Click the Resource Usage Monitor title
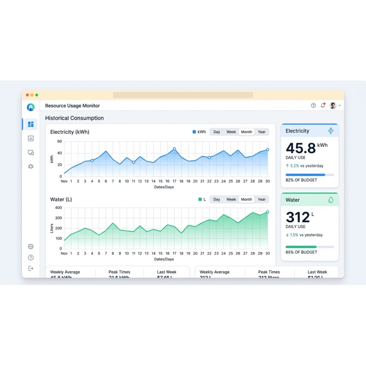Screen dimensions: 366x366 click(72, 106)
